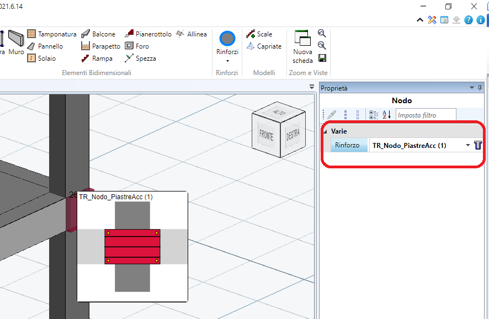Click the TR_Nodo_PiastreAcc (1) value
The image size is (489, 319).
[x=409, y=146]
